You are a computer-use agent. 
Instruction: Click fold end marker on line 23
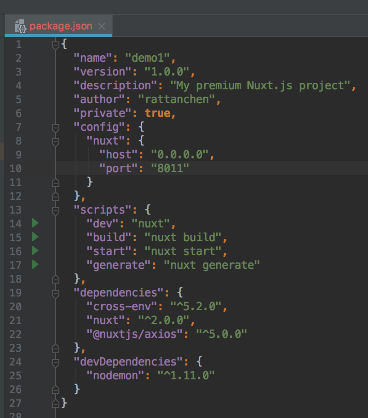[x=55, y=348]
